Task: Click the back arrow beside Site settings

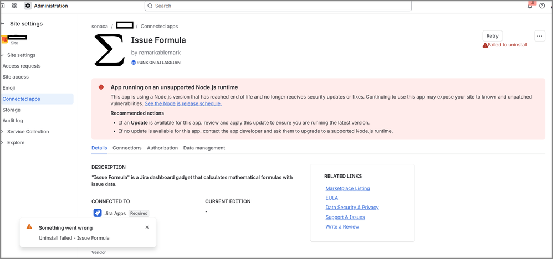Action: click(x=3, y=24)
